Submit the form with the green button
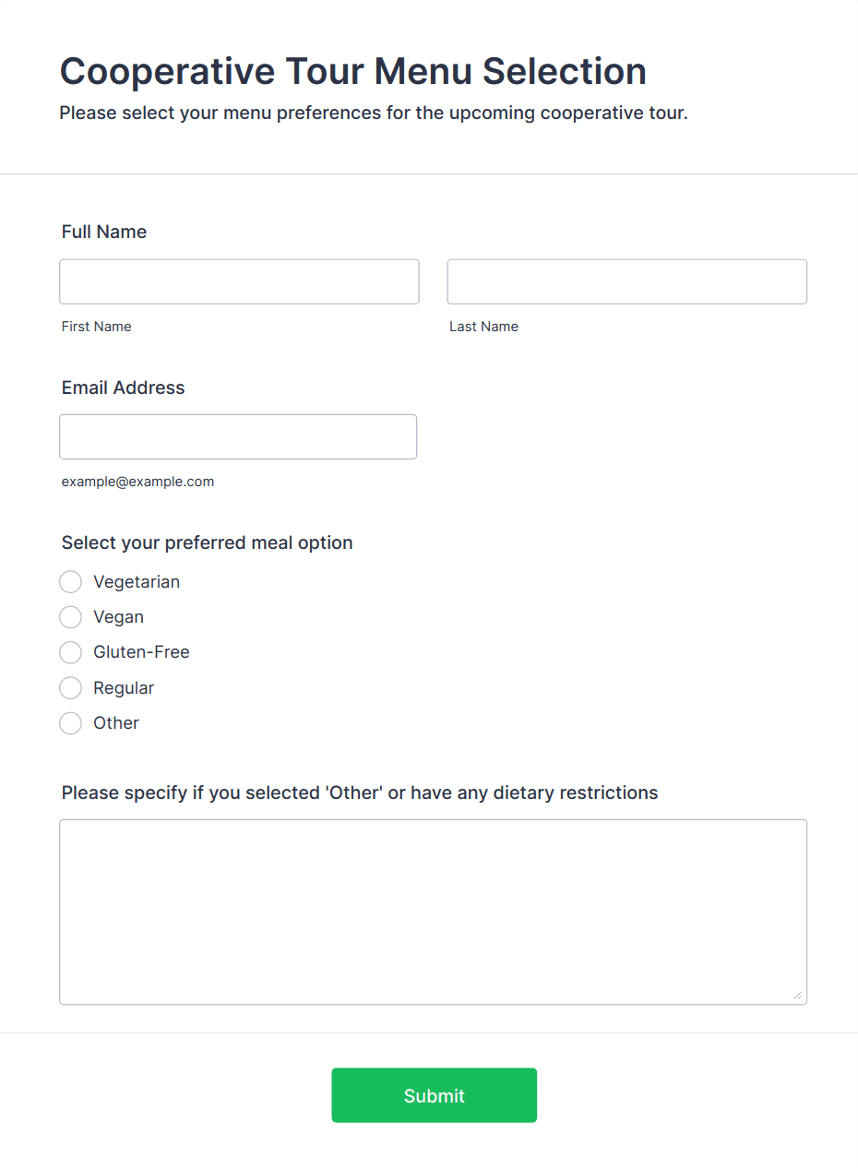The width and height of the screenshot is (858, 1168). tap(434, 1095)
